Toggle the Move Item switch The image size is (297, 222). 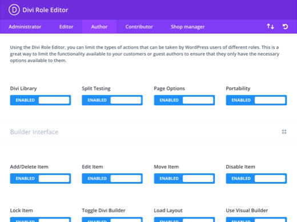(184, 179)
